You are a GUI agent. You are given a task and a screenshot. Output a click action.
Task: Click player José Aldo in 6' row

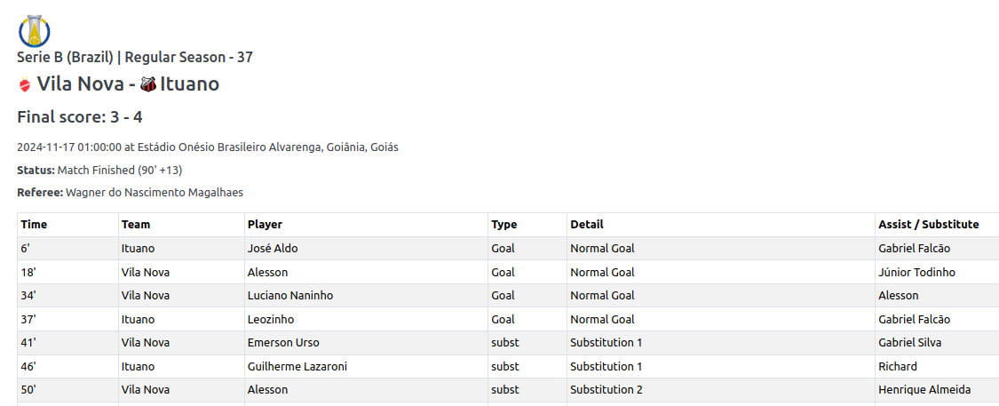click(x=273, y=249)
